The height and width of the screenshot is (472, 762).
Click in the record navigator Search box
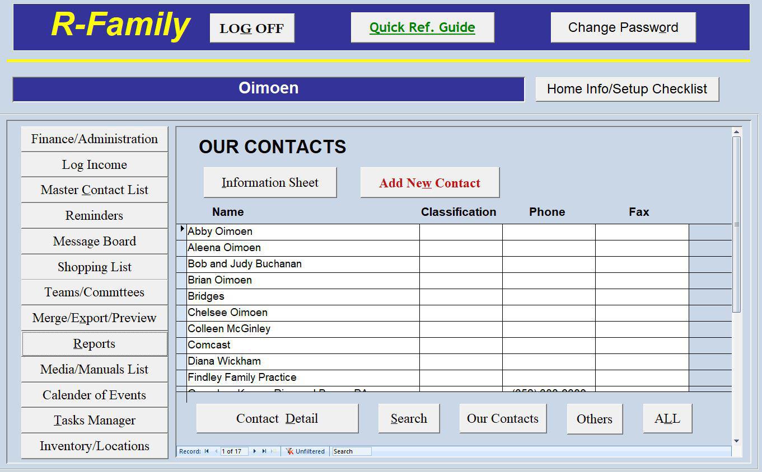pos(352,451)
